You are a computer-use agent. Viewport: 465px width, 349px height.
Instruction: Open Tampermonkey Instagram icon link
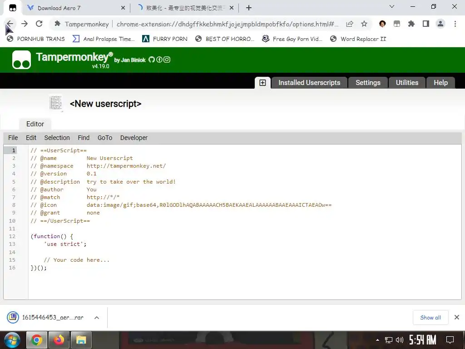(167, 60)
